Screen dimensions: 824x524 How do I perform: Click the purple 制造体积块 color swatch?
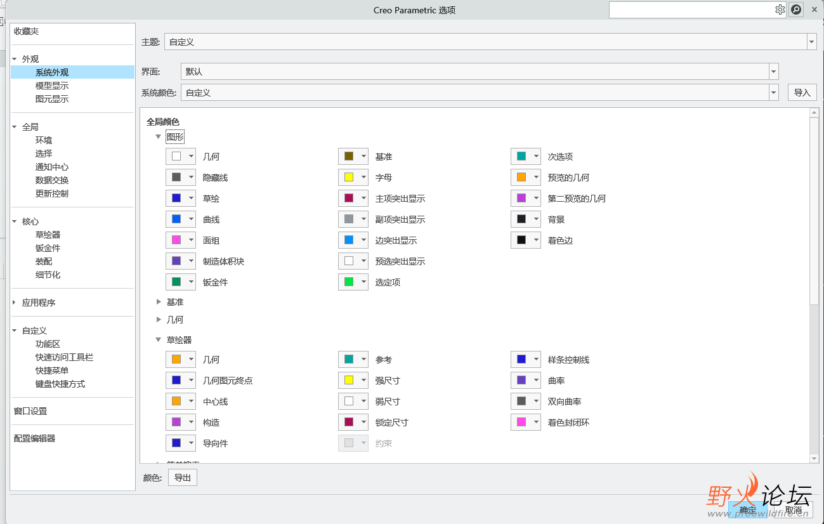(x=176, y=261)
